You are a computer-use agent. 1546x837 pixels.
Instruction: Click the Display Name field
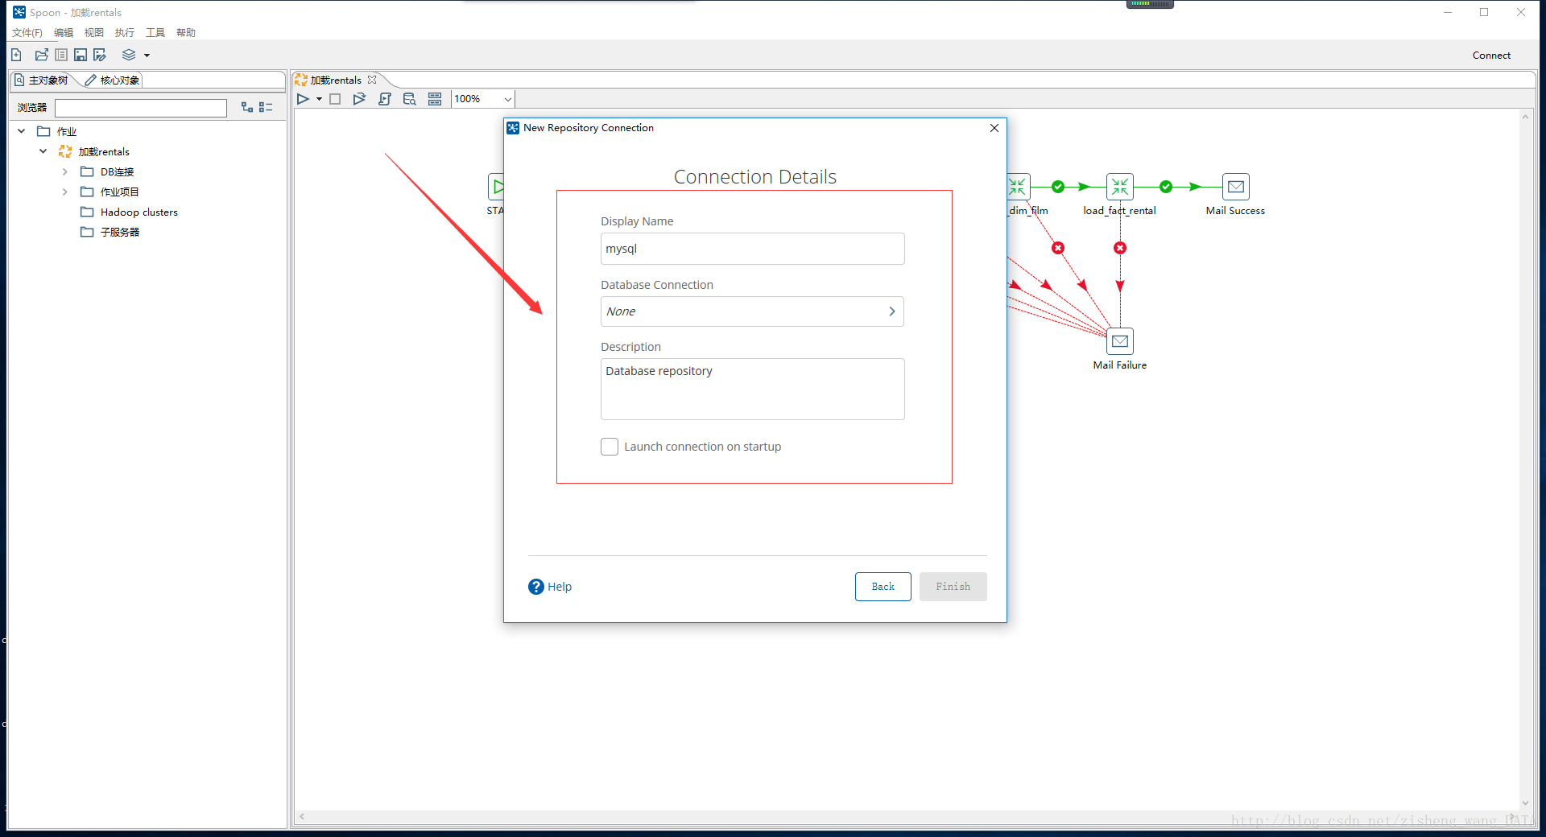click(x=752, y=249)
